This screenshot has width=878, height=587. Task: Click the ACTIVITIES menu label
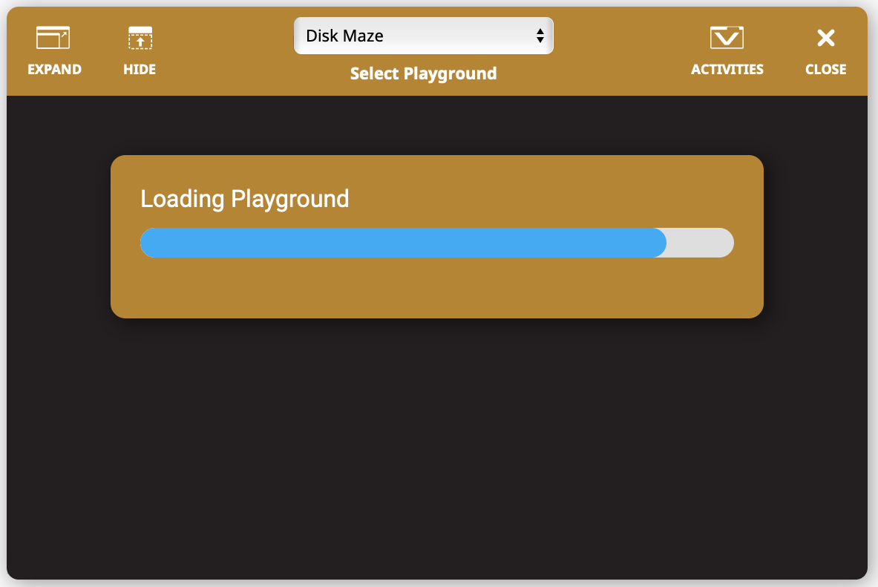tap(727, 69)
